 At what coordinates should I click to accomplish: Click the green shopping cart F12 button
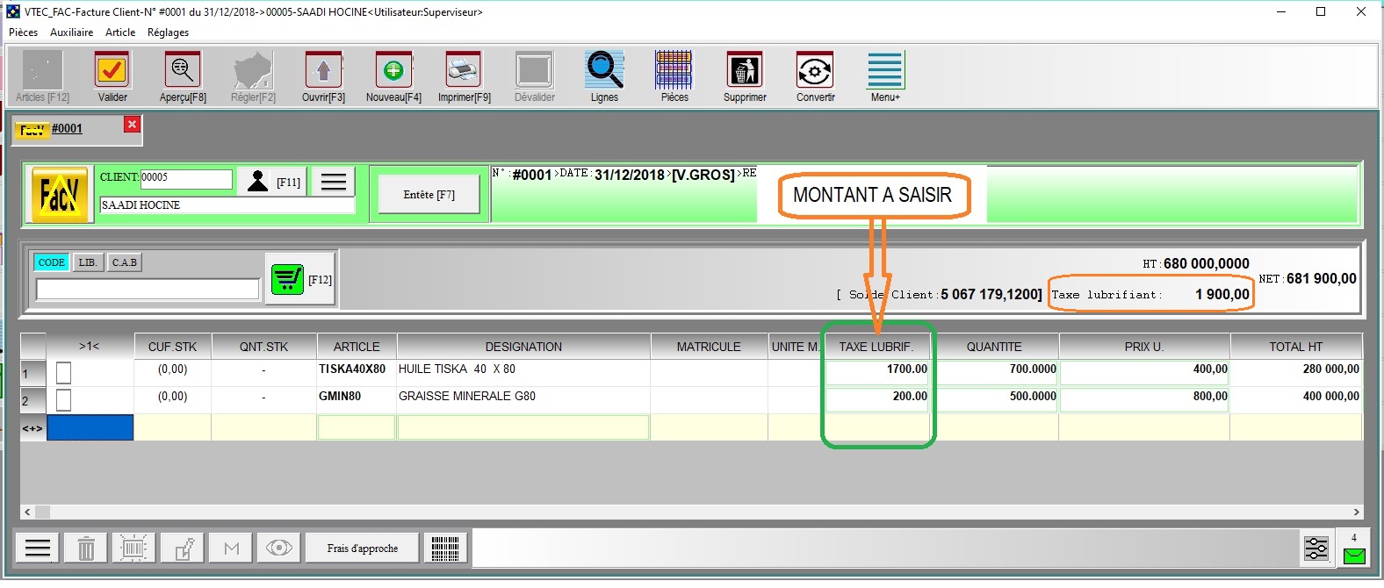[287, 280]
